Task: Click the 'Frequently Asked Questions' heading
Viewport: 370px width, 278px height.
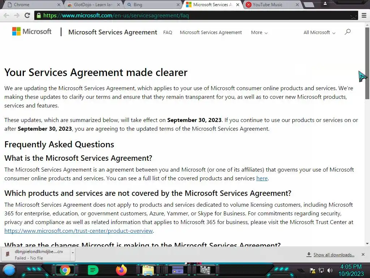Action: coord(59,144)
